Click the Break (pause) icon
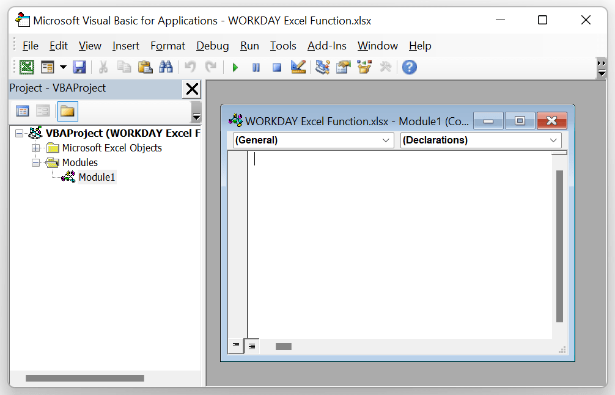615x395 pixels. coord(256,67)
